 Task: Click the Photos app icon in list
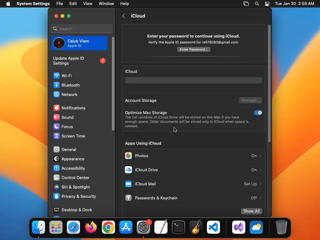(x=128, y=156)
